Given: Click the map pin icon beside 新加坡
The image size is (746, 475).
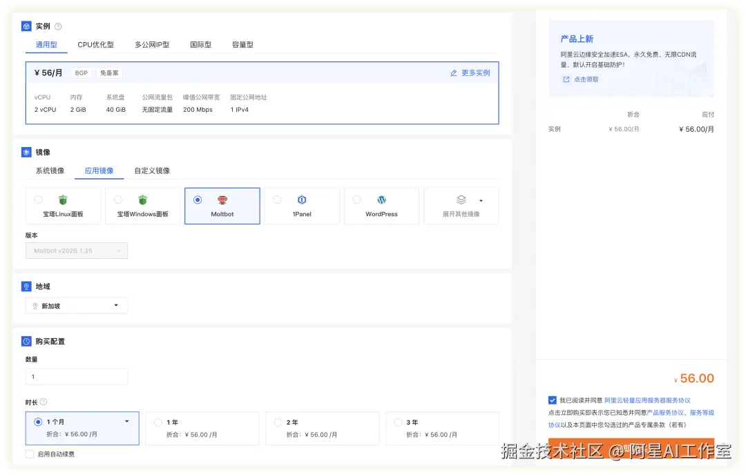Looking at the screenshot, I should coord(35,306).
